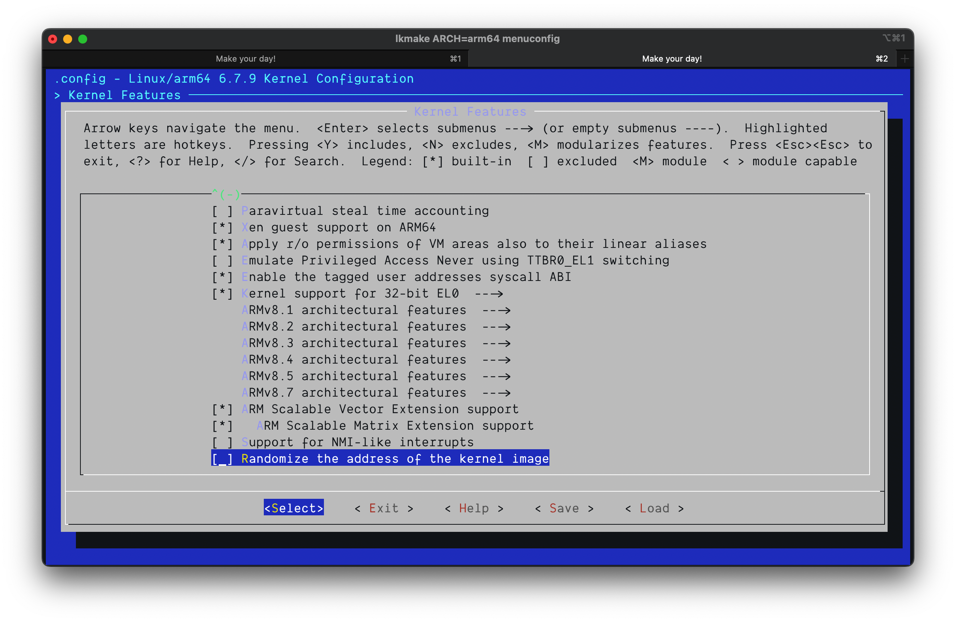Switch to first Make your day tab
The width and height of the screenshot is (956, 622).
click(x=245, y=59)
